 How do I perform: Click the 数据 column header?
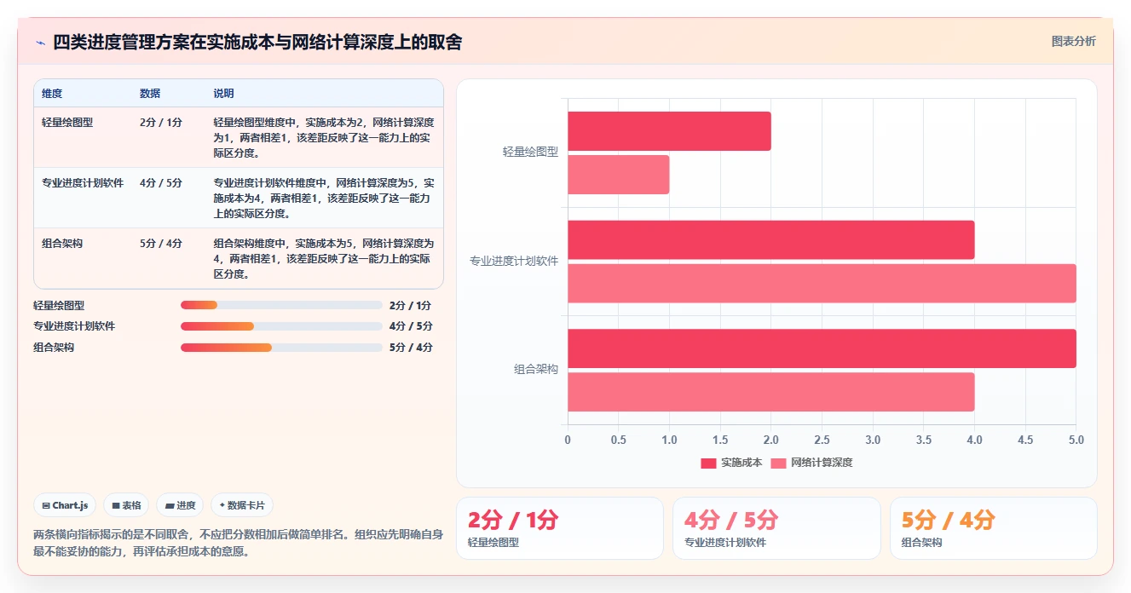[150, 94]
